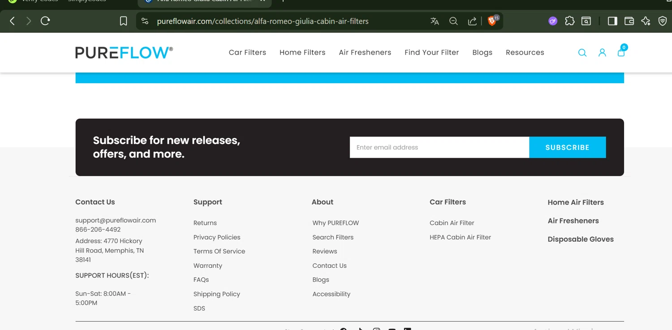Open the Brave Wallet icon
Viewport: 672px width, 330px height.
pyautogui.click(x=629, y=21)
